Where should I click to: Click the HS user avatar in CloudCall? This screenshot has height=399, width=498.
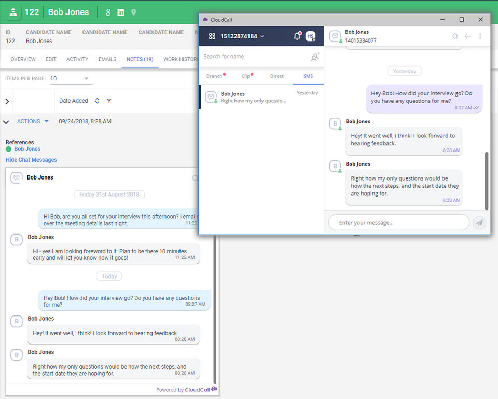[x=310, y=36]
